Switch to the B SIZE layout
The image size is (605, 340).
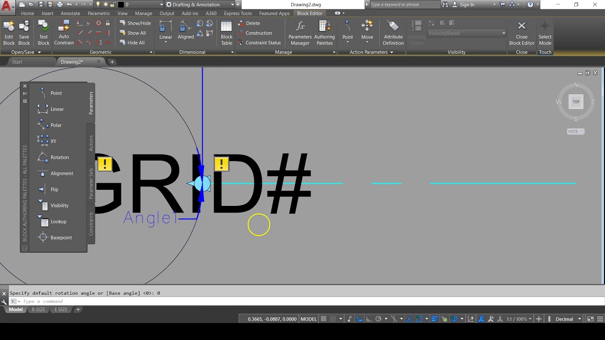pos(38,310)
